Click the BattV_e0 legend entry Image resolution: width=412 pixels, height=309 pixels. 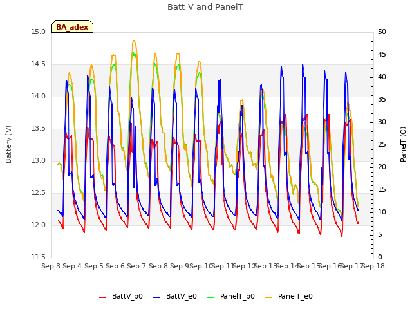(175, 296)
